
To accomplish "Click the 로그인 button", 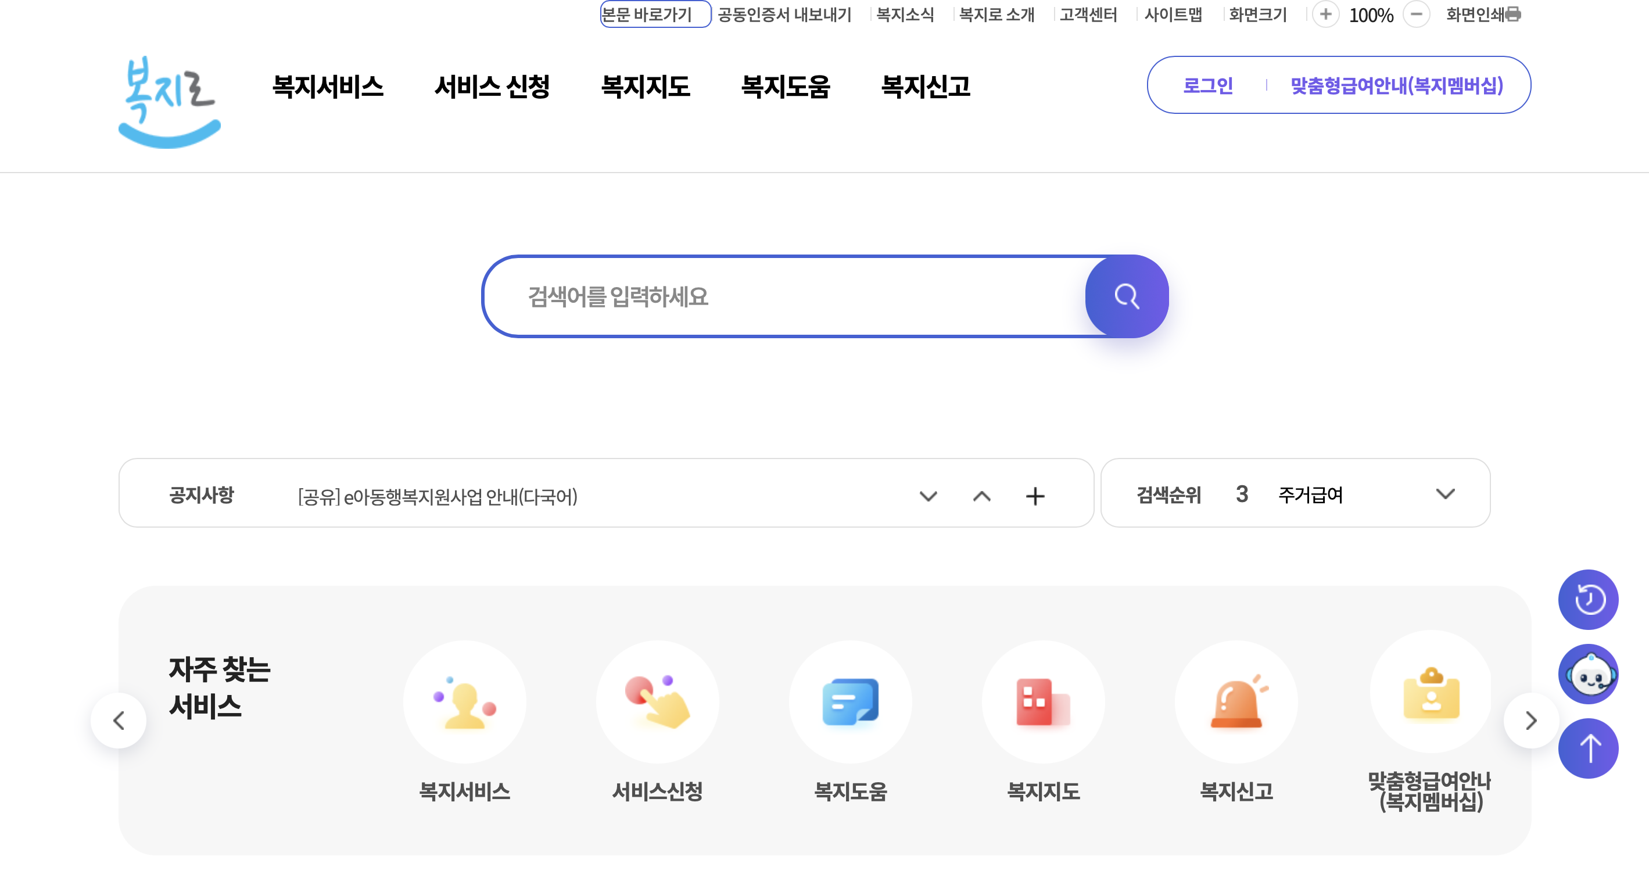I will (x=1207, y=85).
